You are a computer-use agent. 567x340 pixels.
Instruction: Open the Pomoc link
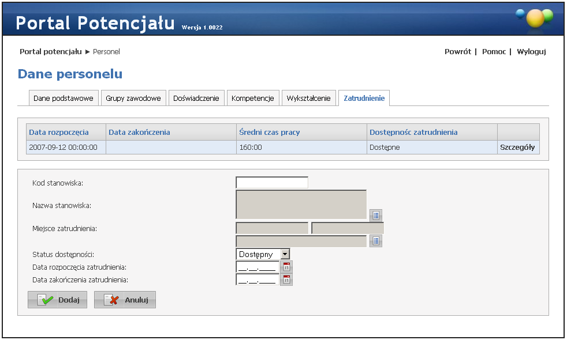pyautogui.click(x=494, y=52)
